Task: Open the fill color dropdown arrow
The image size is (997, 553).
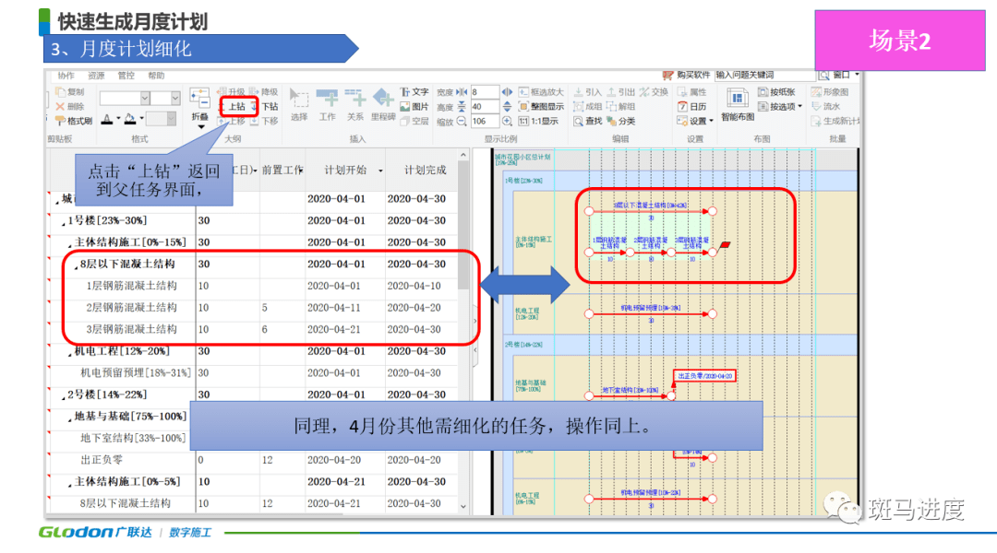Action: pos(141,119)
